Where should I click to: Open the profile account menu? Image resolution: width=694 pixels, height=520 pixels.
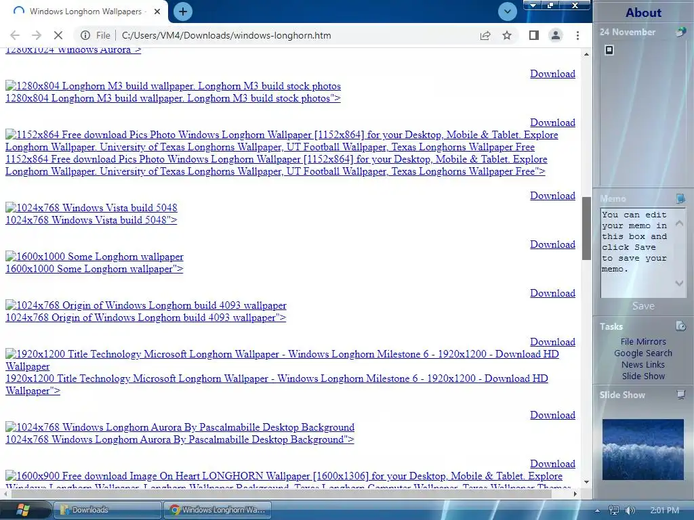click(x=556, y=35)
